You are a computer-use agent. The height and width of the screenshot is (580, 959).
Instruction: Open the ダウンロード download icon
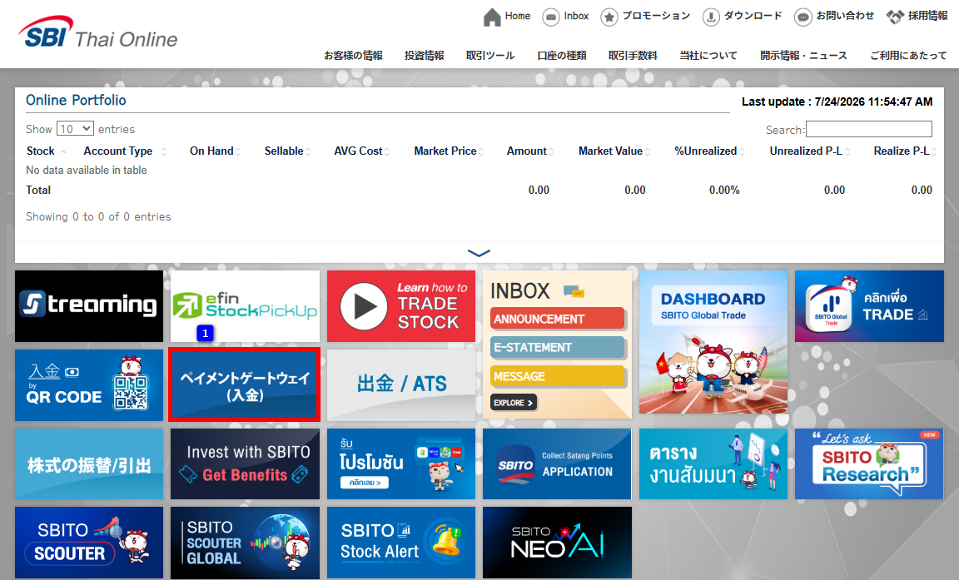[x=711, y=17]
